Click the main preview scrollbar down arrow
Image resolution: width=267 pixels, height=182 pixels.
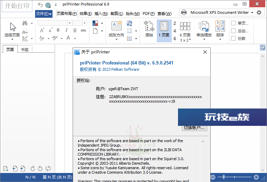tap(262, 170)
